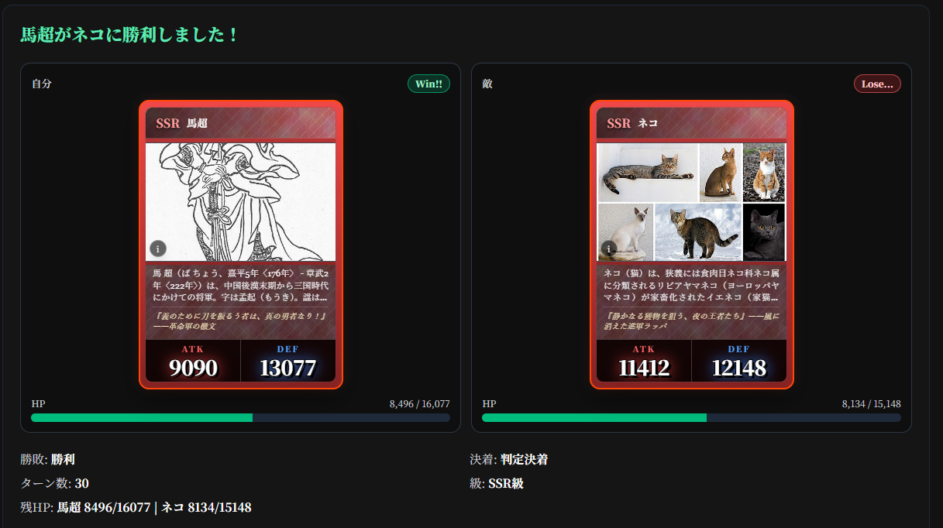943x528 pixels.
Task: Click 馬超 ATK value 9090
Action: (193, 368)
